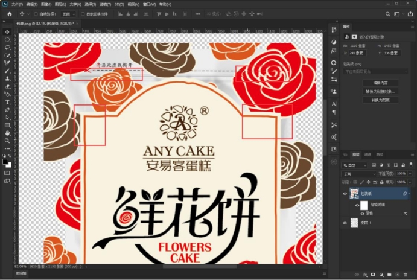The height and width of the screenshot is (280, 417).
Task: Open the three-dots more options in options bar
Action: click(197, 14)
